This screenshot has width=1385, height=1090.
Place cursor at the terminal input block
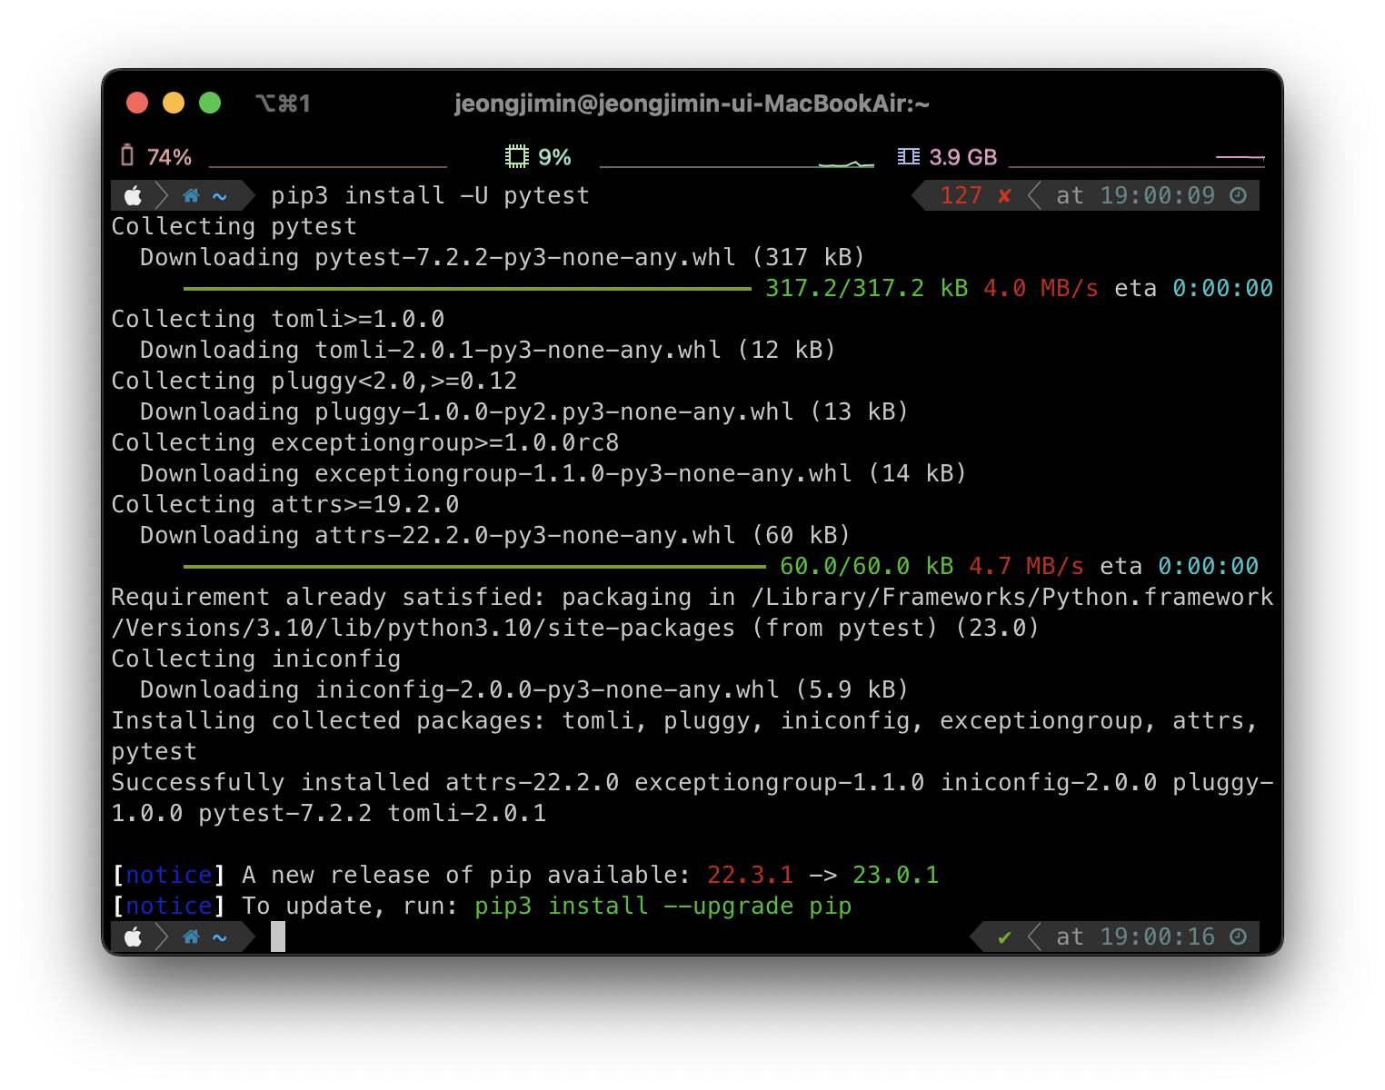pos(277,936)
